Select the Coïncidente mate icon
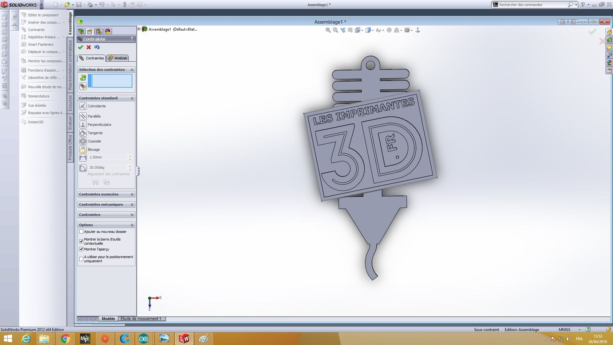Image resolution: width=613 pixels, height=345 pixels. [83, 106]
